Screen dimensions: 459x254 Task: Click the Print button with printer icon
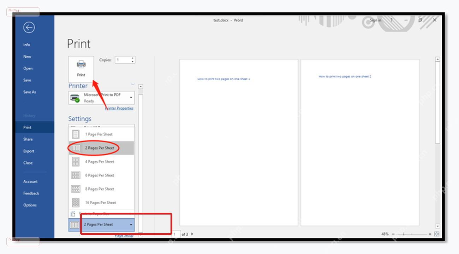81,69
